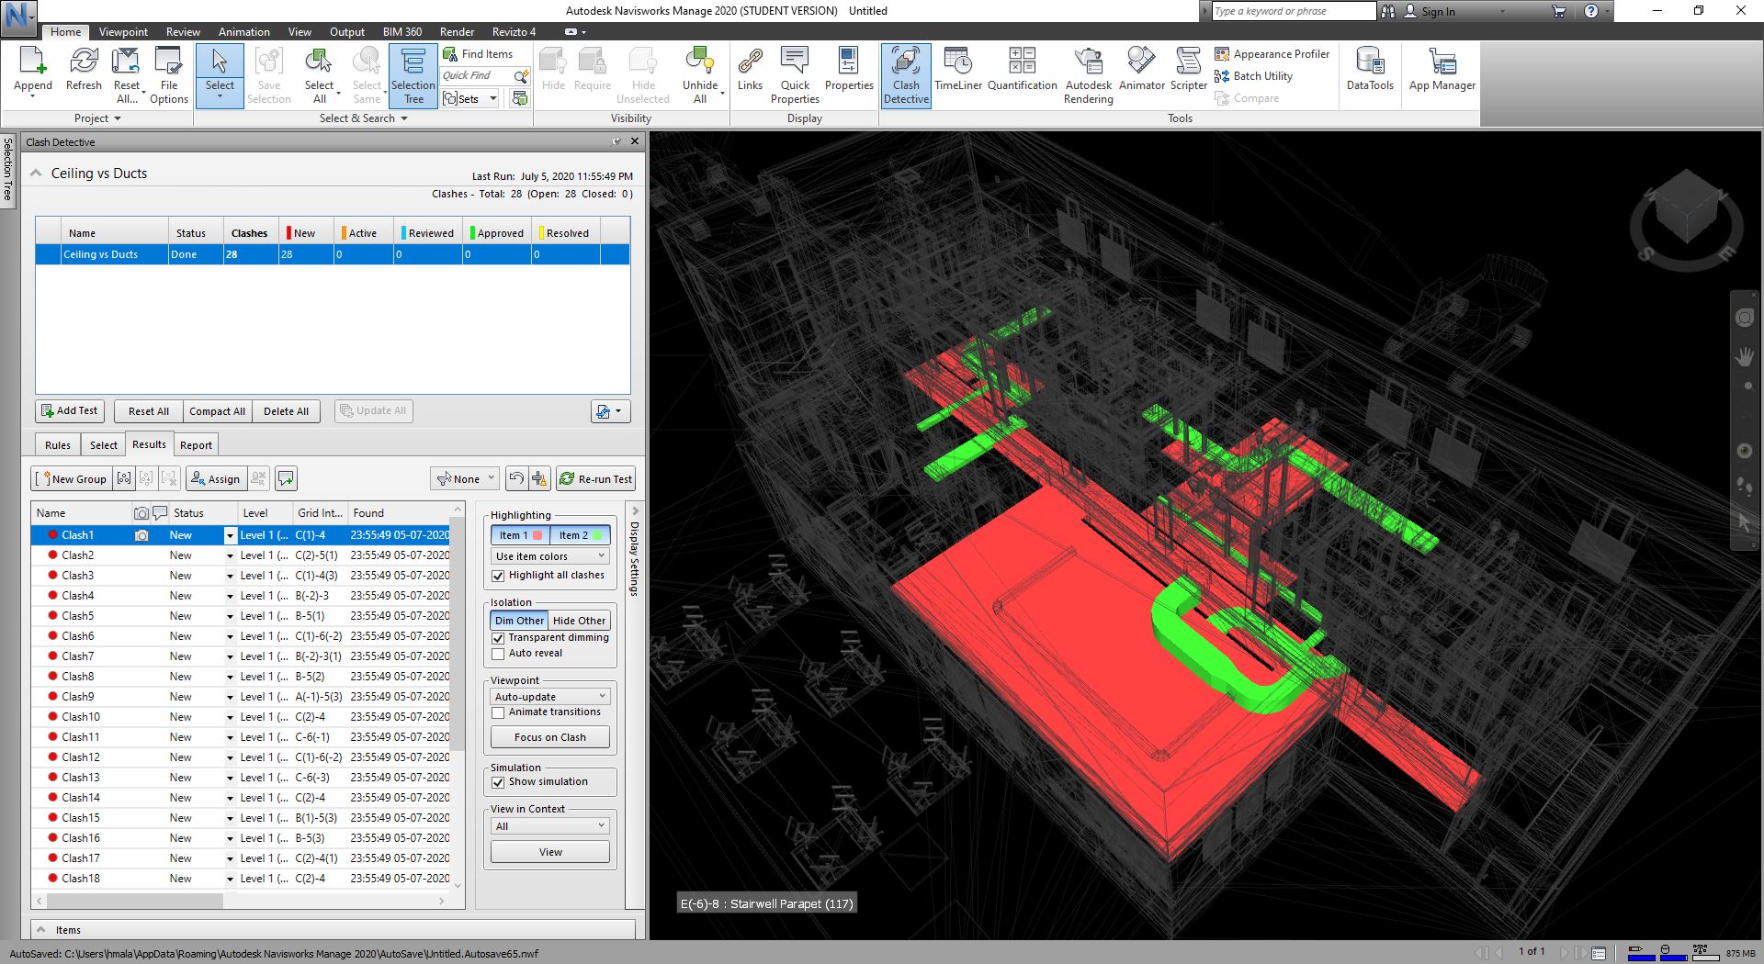The image size is (1764, 964).
Task: Click the export clash tests icon button
Action: (x=610, y=411)
